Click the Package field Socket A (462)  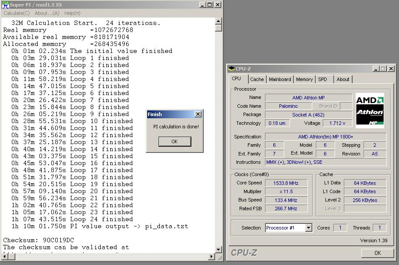coord(308,115)
